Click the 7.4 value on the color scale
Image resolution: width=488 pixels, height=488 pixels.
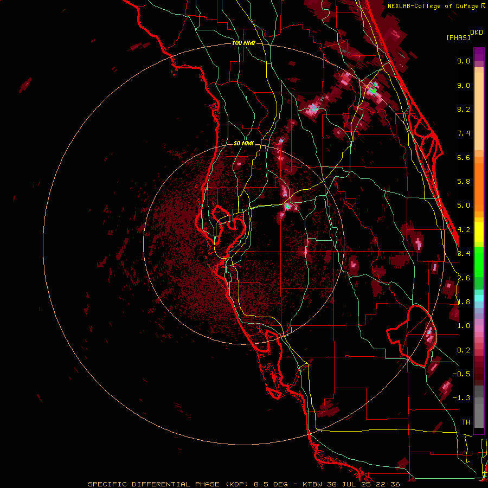click(464, 133)
